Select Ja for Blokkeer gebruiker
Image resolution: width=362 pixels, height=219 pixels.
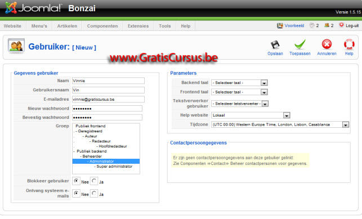click(x=94, y=181)
